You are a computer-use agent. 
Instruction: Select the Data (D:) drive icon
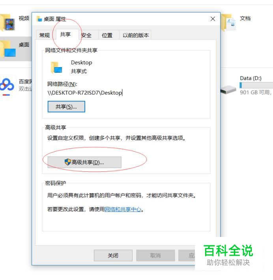(x=228, y=89)
